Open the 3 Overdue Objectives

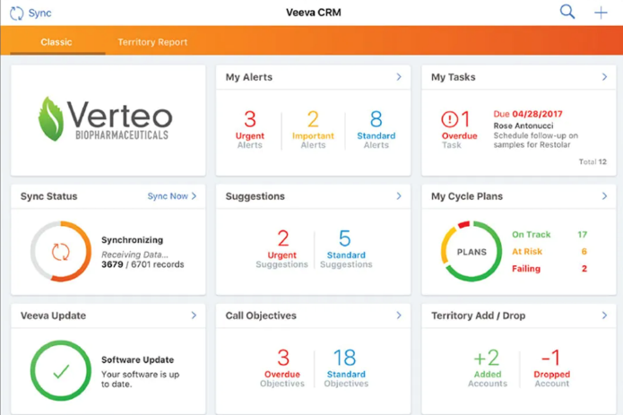coord(282,367)
